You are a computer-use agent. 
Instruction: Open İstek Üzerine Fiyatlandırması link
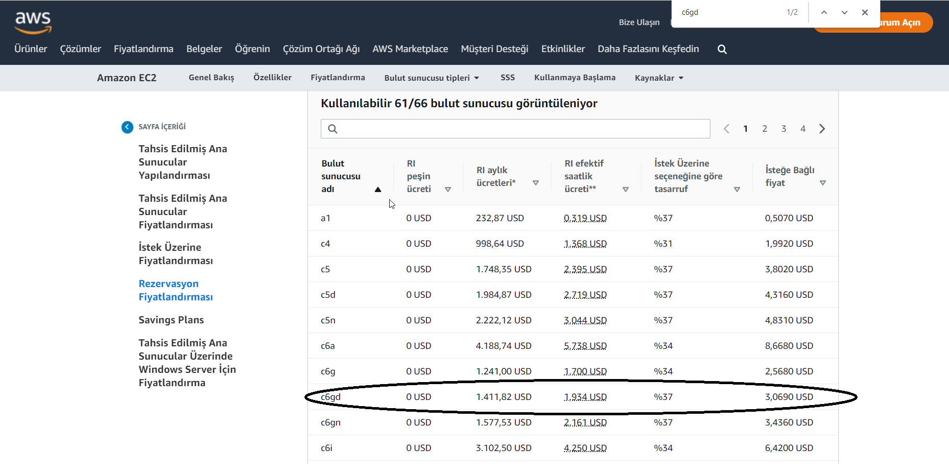point(176,254)
